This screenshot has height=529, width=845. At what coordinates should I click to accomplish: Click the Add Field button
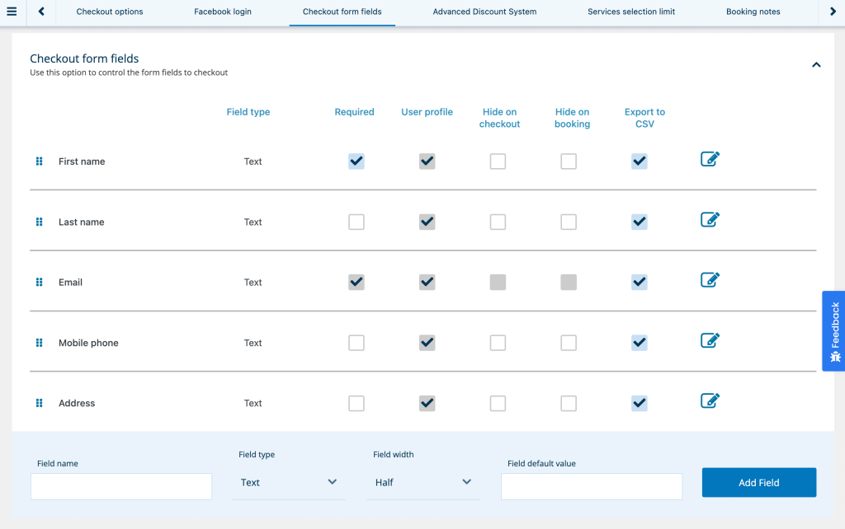(758, 482)
